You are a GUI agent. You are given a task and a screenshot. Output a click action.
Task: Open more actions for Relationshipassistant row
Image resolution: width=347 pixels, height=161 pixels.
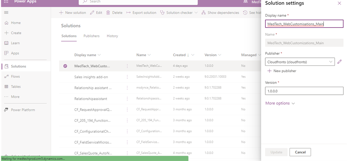click(x=127, y=99)
